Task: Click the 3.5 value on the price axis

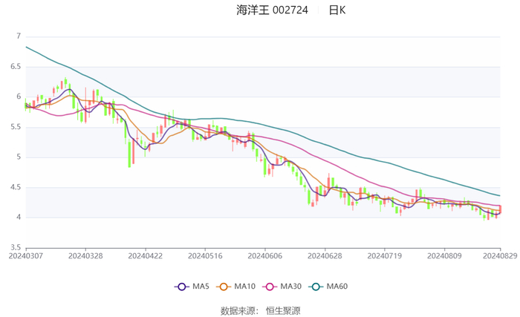Action: [14, 247]
